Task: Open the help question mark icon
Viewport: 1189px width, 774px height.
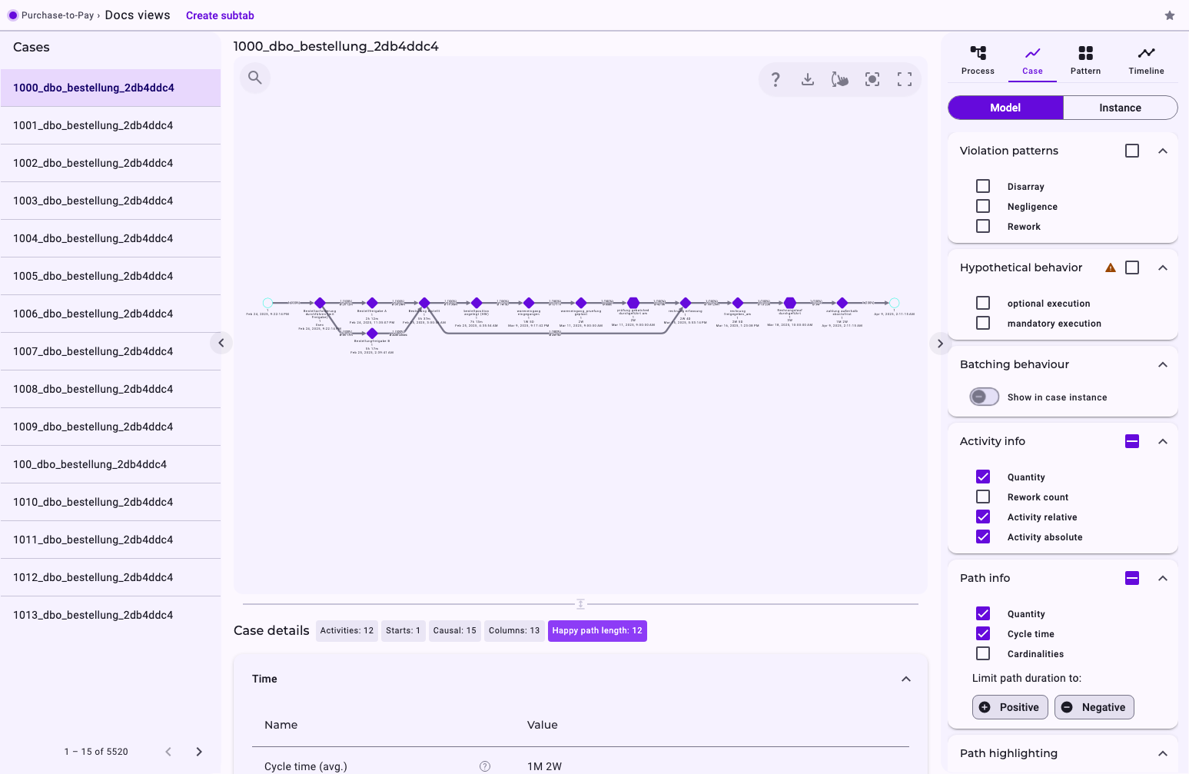Action: tap(776, 79)
